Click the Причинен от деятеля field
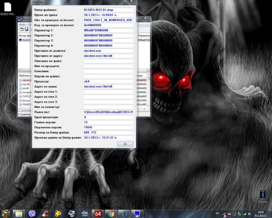Screen dimensions: 272x218 pos(108,51)
